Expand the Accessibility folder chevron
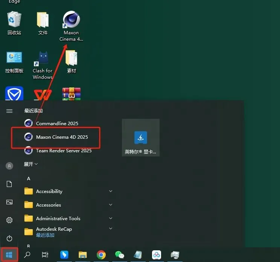Screen dimensions: 280x262 111,191
